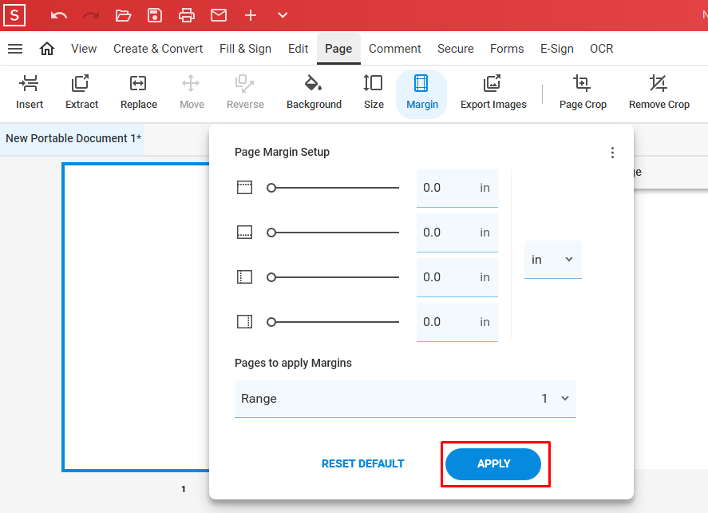Open the Fill & Sign tab
Screen dimensions: 708x513
(x=245, y=49)
